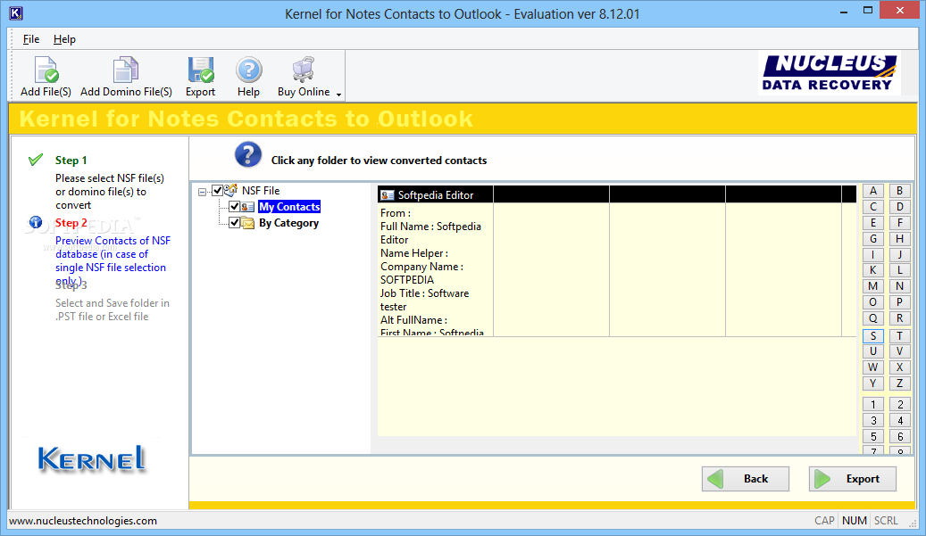Filter contacts by letter B
The height and width of the screenshot is (536, 926).
899,191
